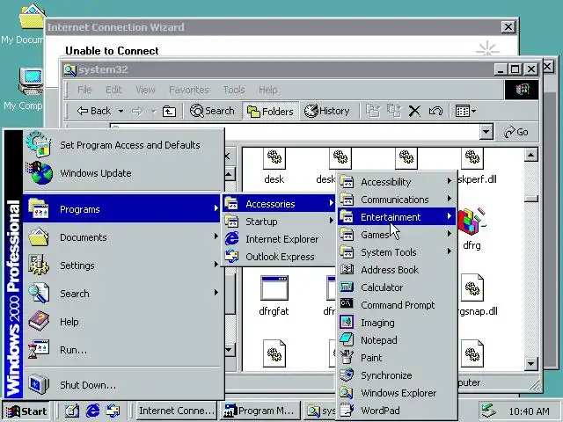Open the address bar dropdown arrow
The width and height of the screenshot is (563, 422).
486,132
